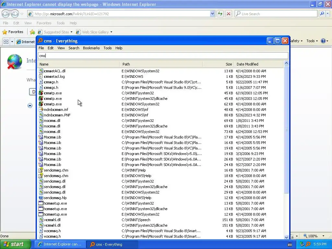Click the cms search input field

point(163,56)
